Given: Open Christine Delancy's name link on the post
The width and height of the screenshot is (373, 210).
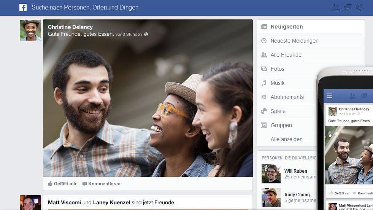Looking at the screenshot, I should click(70, 27).
